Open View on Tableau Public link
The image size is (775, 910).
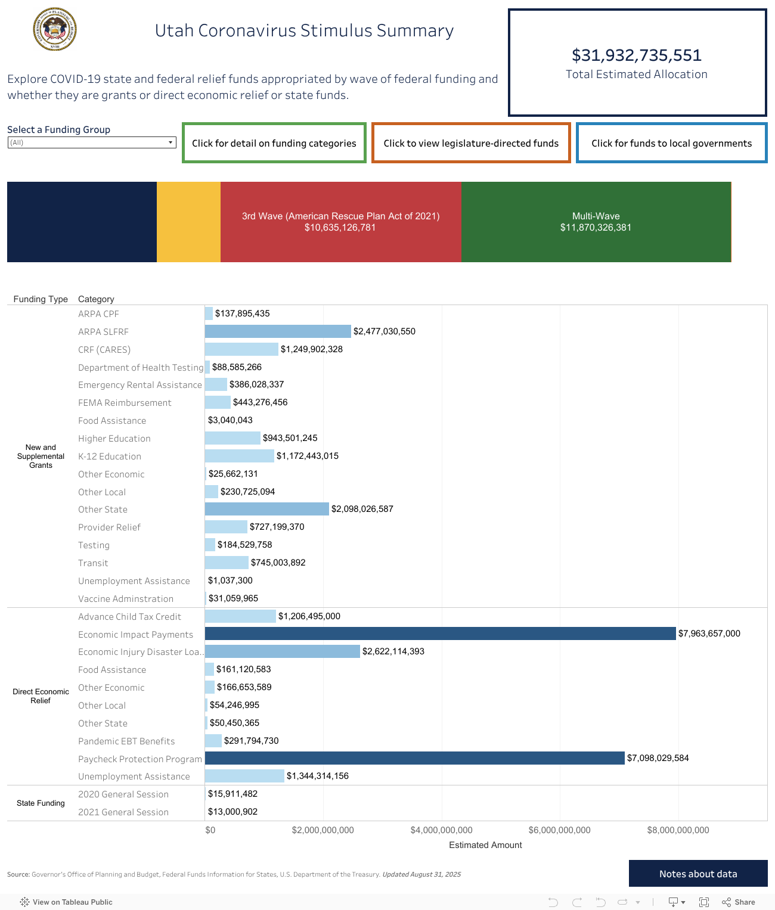tap(66, 902)
